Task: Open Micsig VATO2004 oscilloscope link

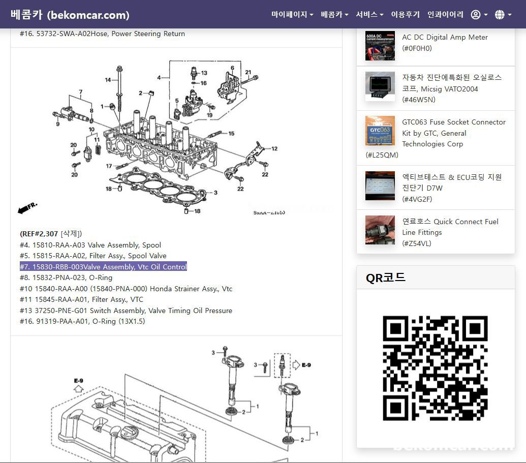Action: pos(452,88)
